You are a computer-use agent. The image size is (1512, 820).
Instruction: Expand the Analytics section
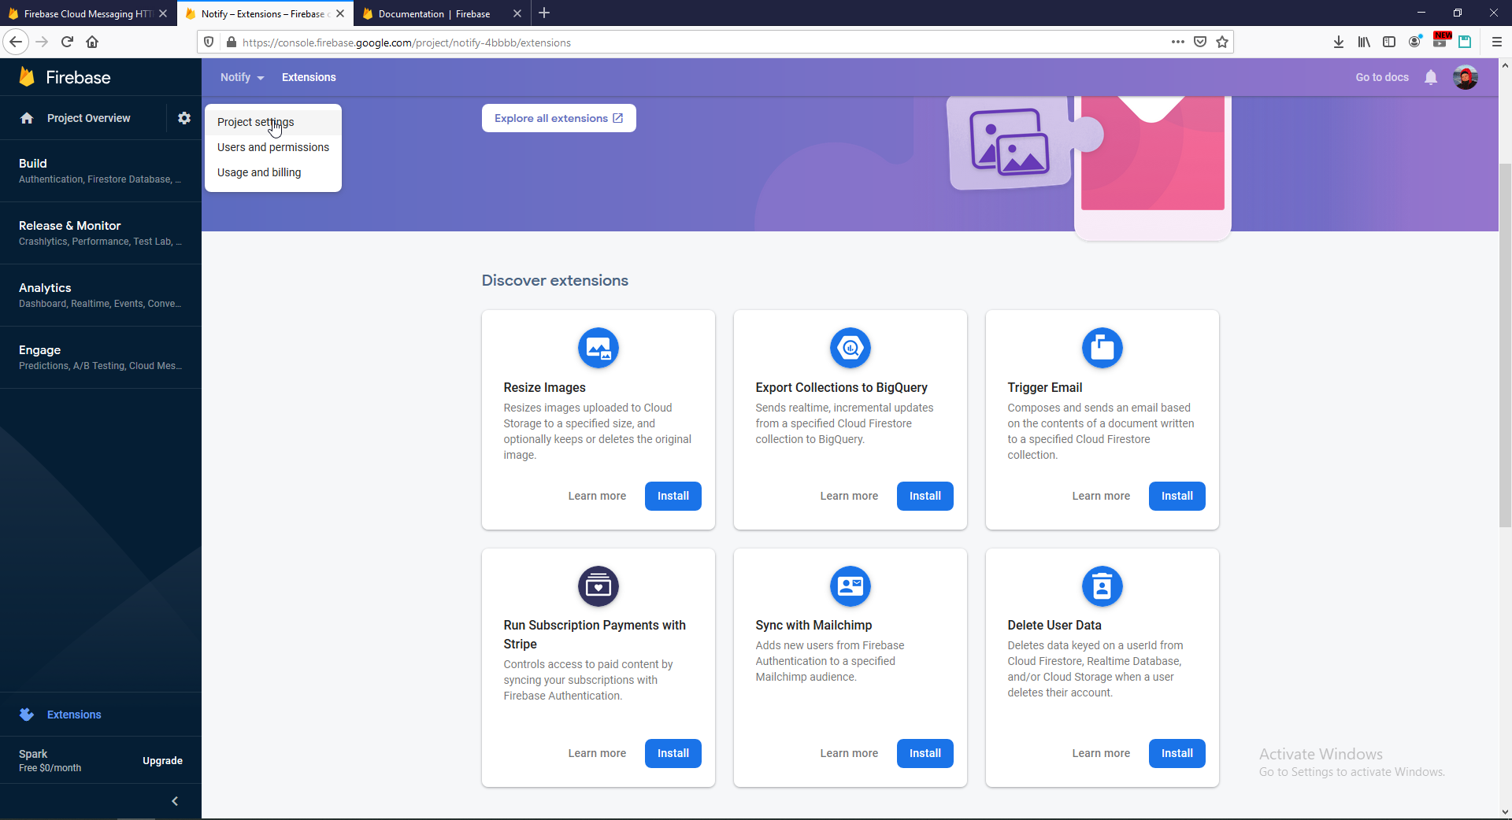pos(101,295)
